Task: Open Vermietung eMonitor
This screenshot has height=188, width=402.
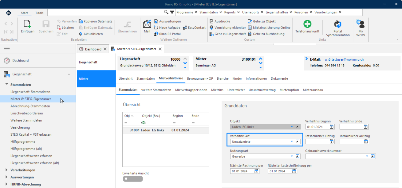Action: click(228, 28)
